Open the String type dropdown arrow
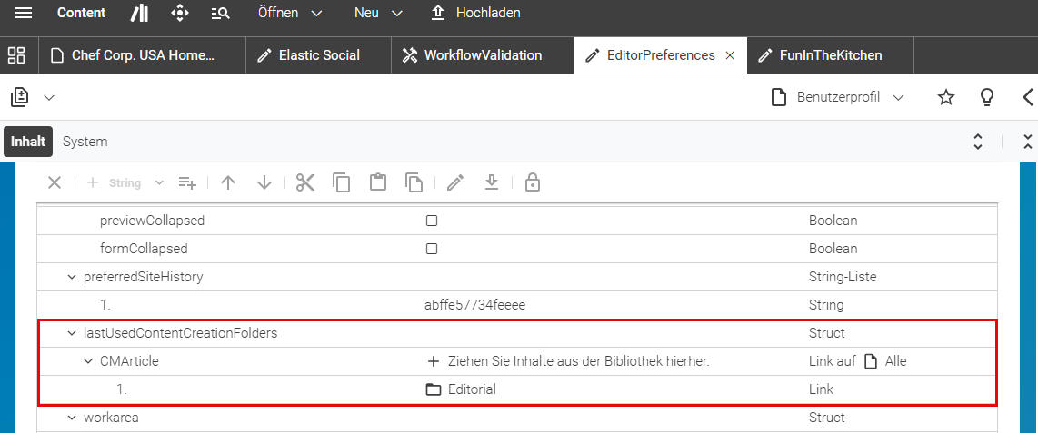Viewport: 1038px width, 433px height. coord(159,183)
